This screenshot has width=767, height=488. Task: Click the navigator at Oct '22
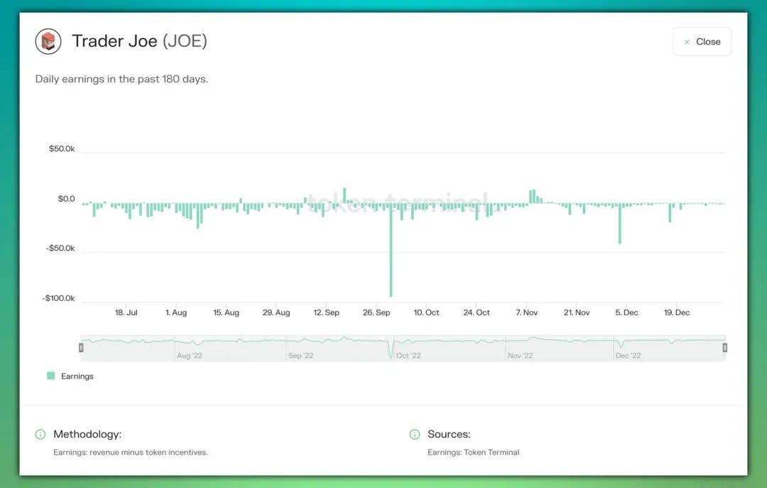pos(408,355)
